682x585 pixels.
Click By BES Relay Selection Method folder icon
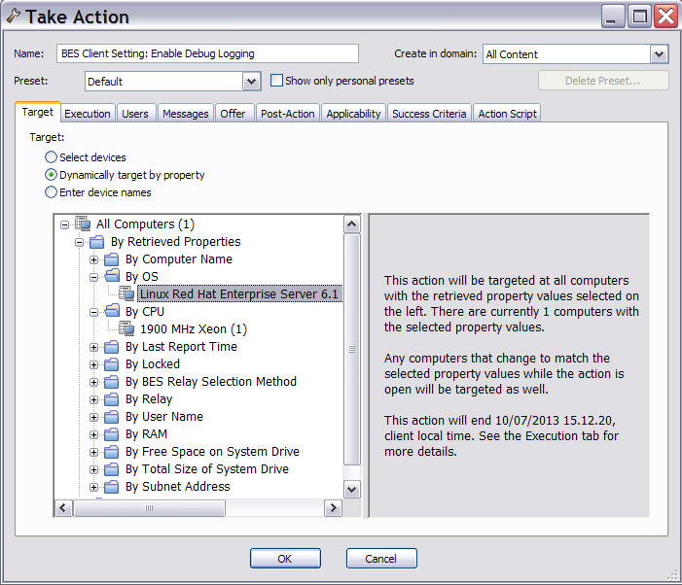pos(112,381)
